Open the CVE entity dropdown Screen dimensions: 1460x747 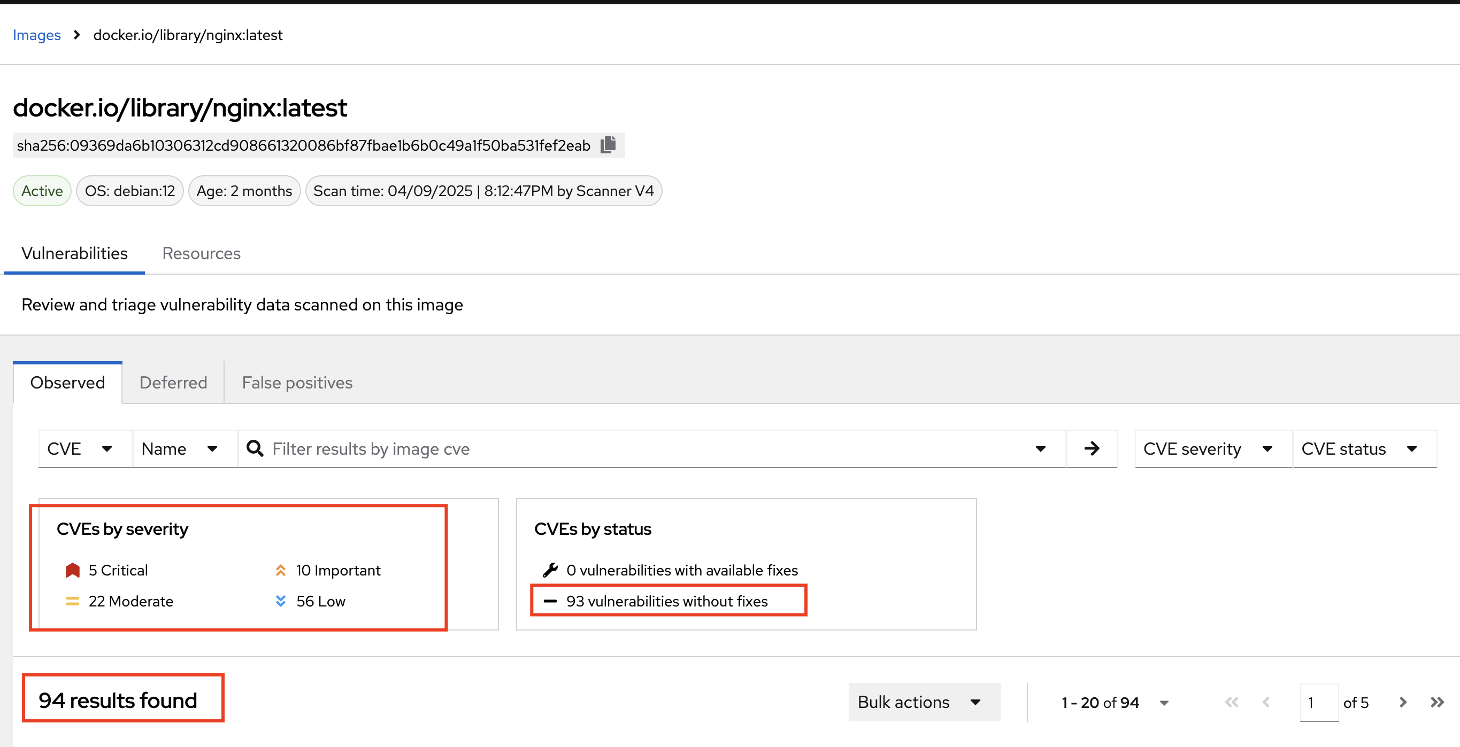(80, 448)
